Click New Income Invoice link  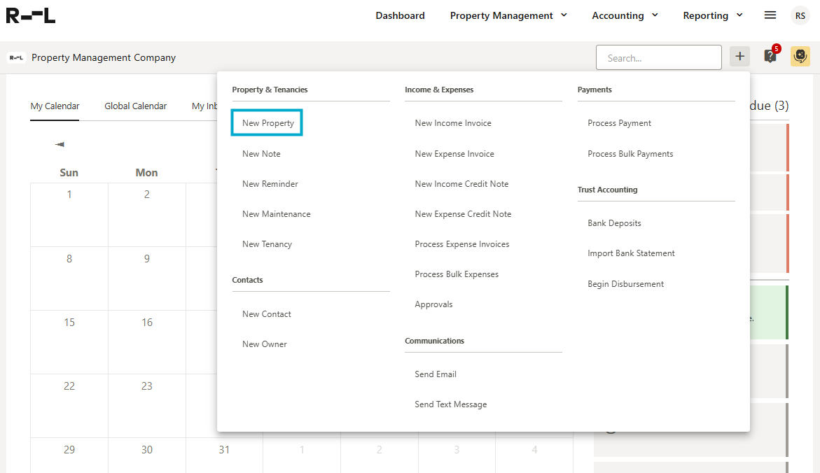453,123
